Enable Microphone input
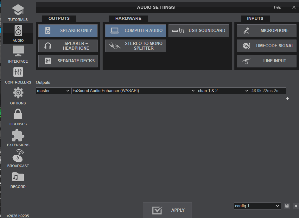Screen dimensions: 299x218 click(267, 30)
